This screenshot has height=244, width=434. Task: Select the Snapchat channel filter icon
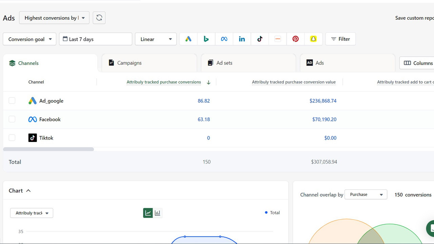coord(313,39)
